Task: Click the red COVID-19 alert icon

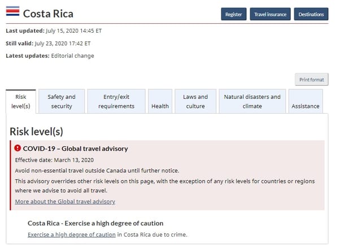Action: (18, 148)
